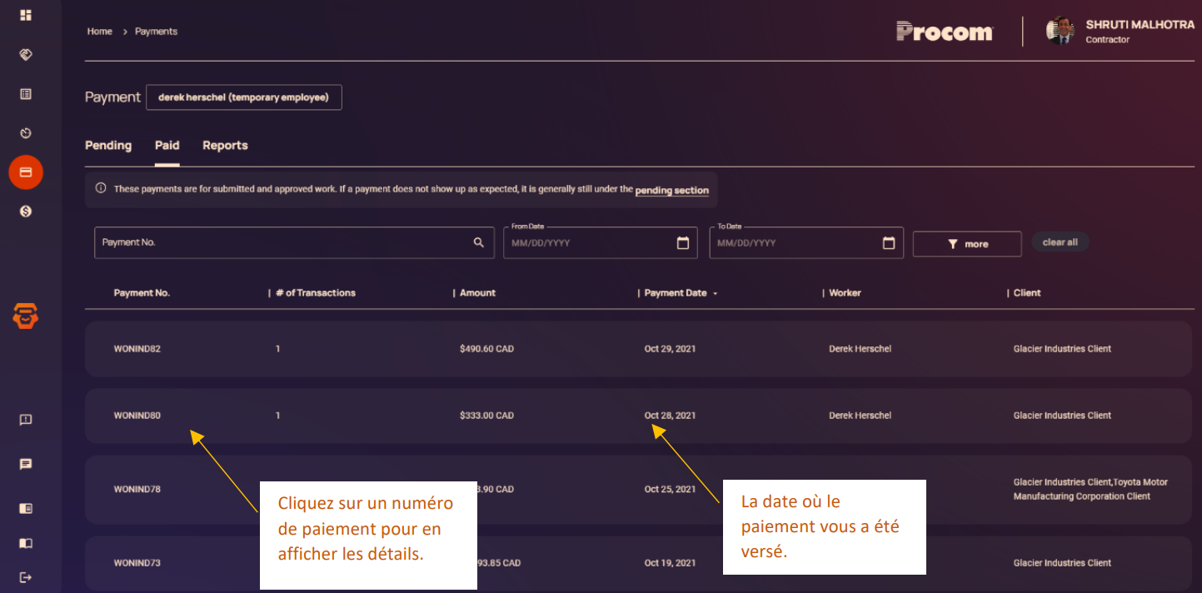Open the timesheet list icon in sidebar
The image size is (1202, 593).
(x=26, y=94)
